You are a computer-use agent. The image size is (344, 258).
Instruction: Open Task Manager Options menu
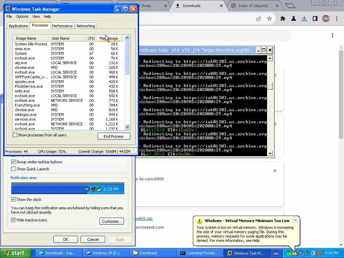[x=22, y=16]
